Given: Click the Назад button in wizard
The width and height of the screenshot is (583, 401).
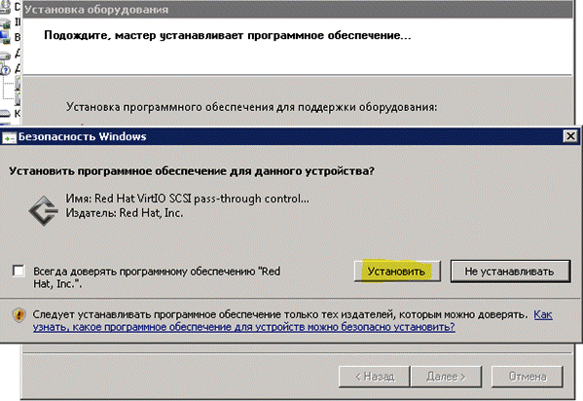Looking at the screenshot, I should click(x=374, y=377).
